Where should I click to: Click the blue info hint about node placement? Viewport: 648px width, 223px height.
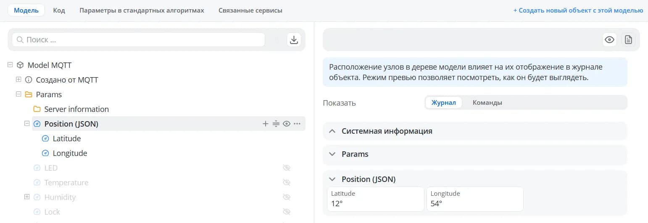tap(475, 72)
